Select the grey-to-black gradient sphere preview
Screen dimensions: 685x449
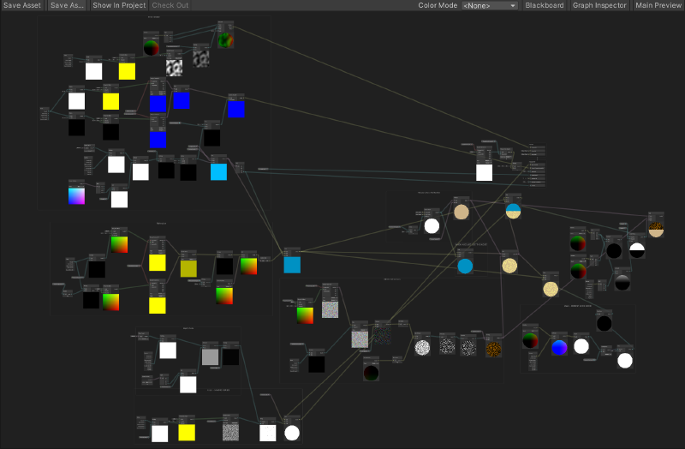click(x=622, y=283)
